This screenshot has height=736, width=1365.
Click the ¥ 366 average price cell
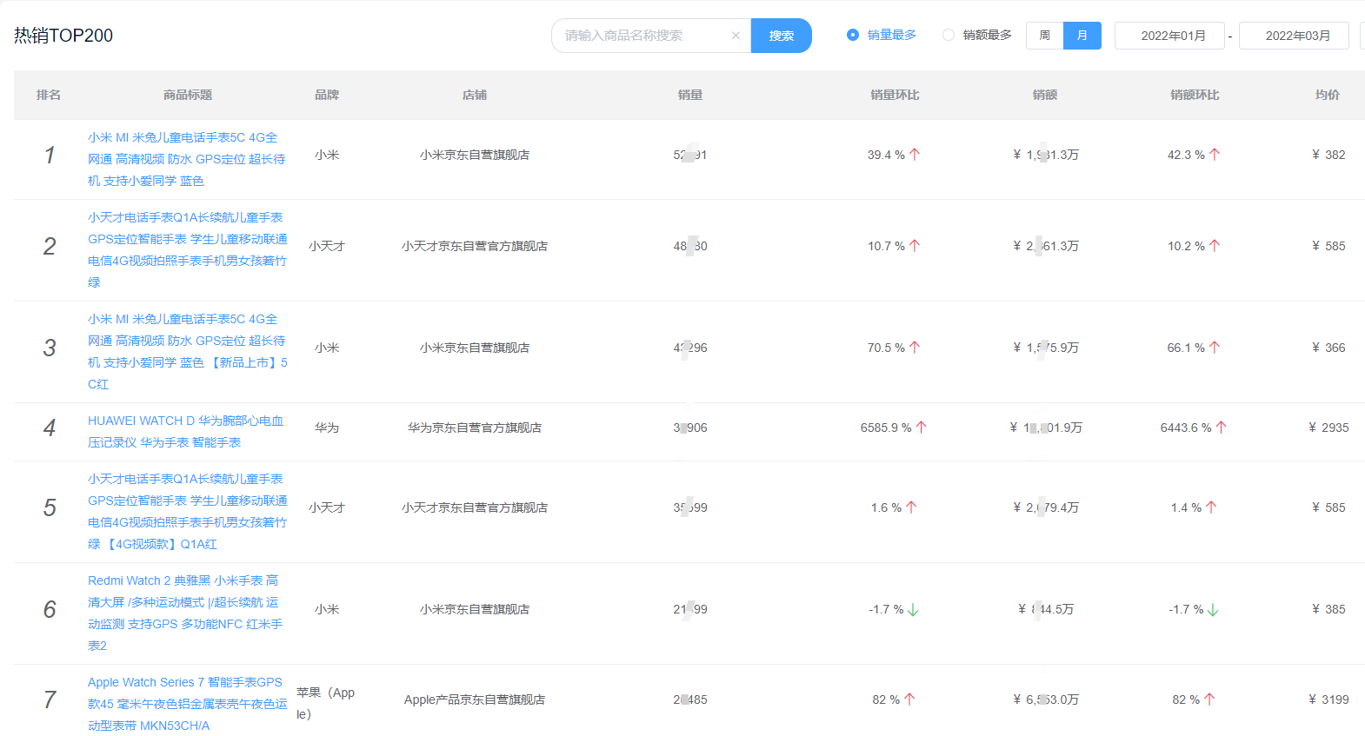point(1328,348)
